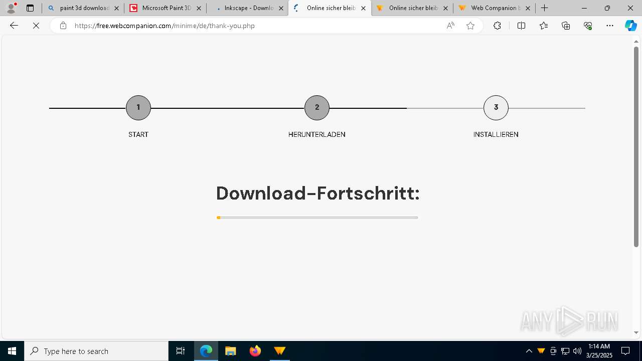642x361 pixels.
Task: Click the INSTALLIEREN step label
Action: coord(496,134)
